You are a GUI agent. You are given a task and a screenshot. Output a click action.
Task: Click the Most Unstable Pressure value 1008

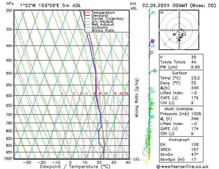(196, 114)
